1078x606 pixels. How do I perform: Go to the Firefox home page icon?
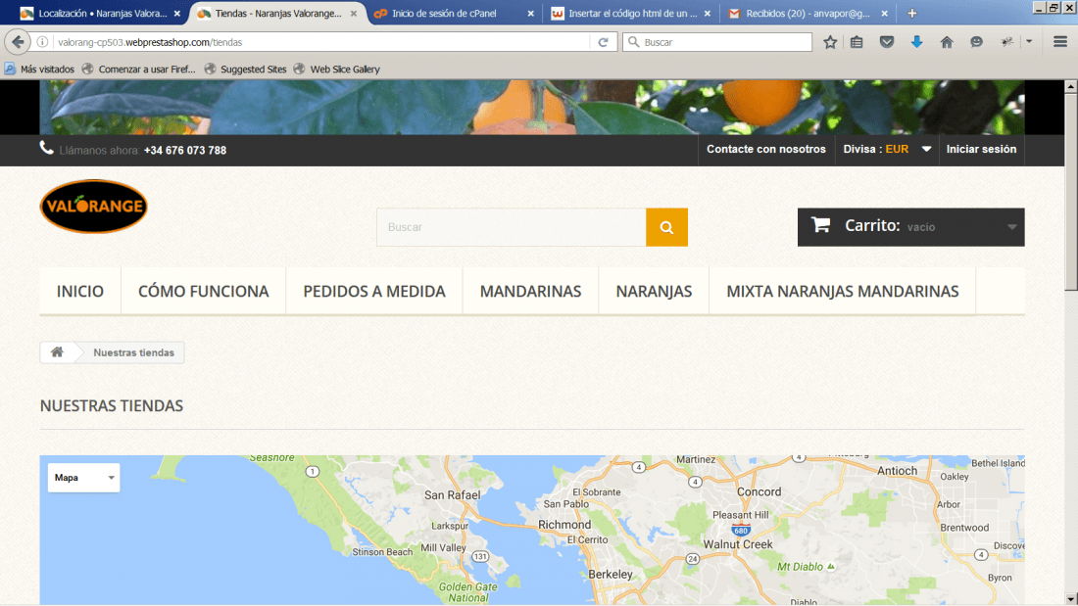point(947,42)
